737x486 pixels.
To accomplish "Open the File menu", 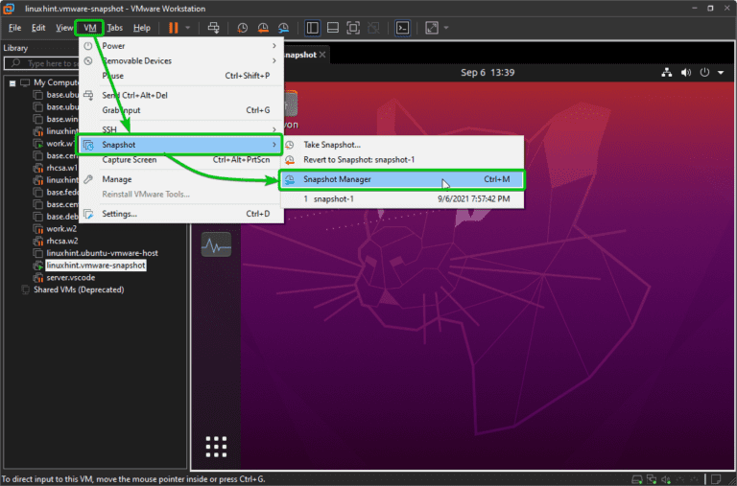I will (x=14, y=28).
